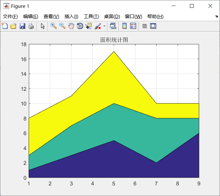Screen dimensions: 220x196
Task: Select the Edit Plot arrow tool
Action: pos(43,26)
